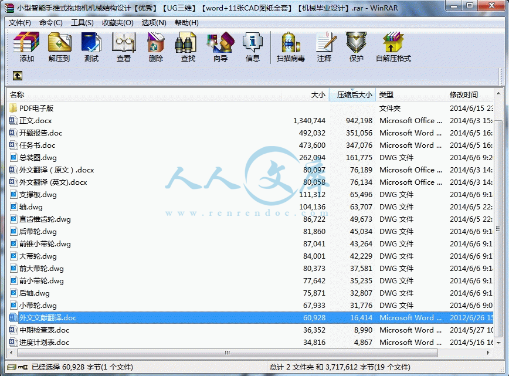This screenshot has height=376, width=509.
Task: Click the up-one-level folder arrow icon
Action: 18,76
